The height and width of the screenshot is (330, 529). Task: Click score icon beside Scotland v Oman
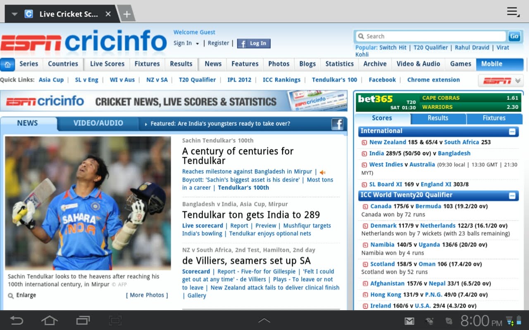pos(365,264)
